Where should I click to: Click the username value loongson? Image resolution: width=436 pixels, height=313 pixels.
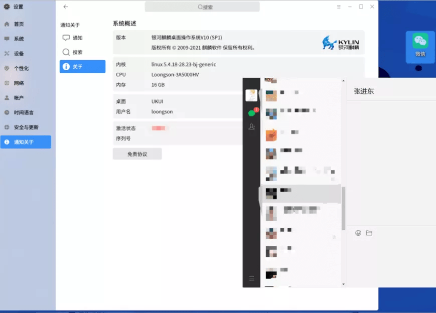(162, 112)
